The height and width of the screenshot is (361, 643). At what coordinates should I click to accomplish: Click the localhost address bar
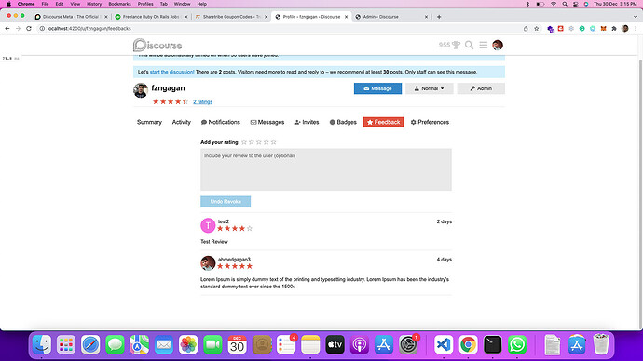click(279, 29)
